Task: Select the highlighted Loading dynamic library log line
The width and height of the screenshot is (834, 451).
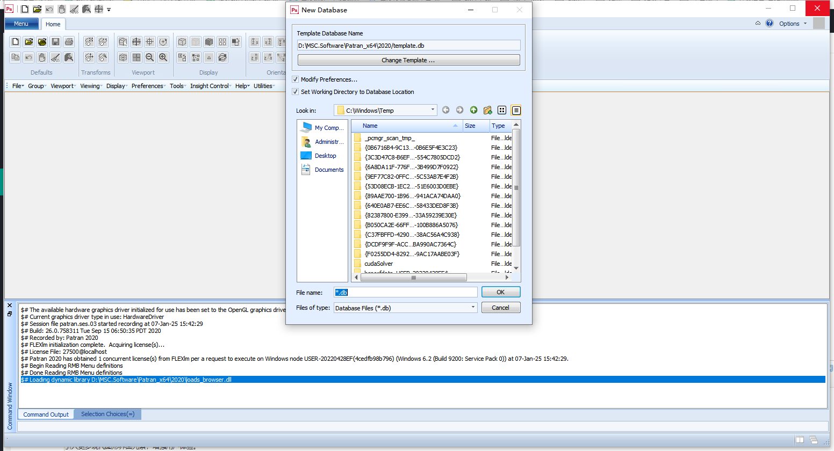Action: [422, 380]
